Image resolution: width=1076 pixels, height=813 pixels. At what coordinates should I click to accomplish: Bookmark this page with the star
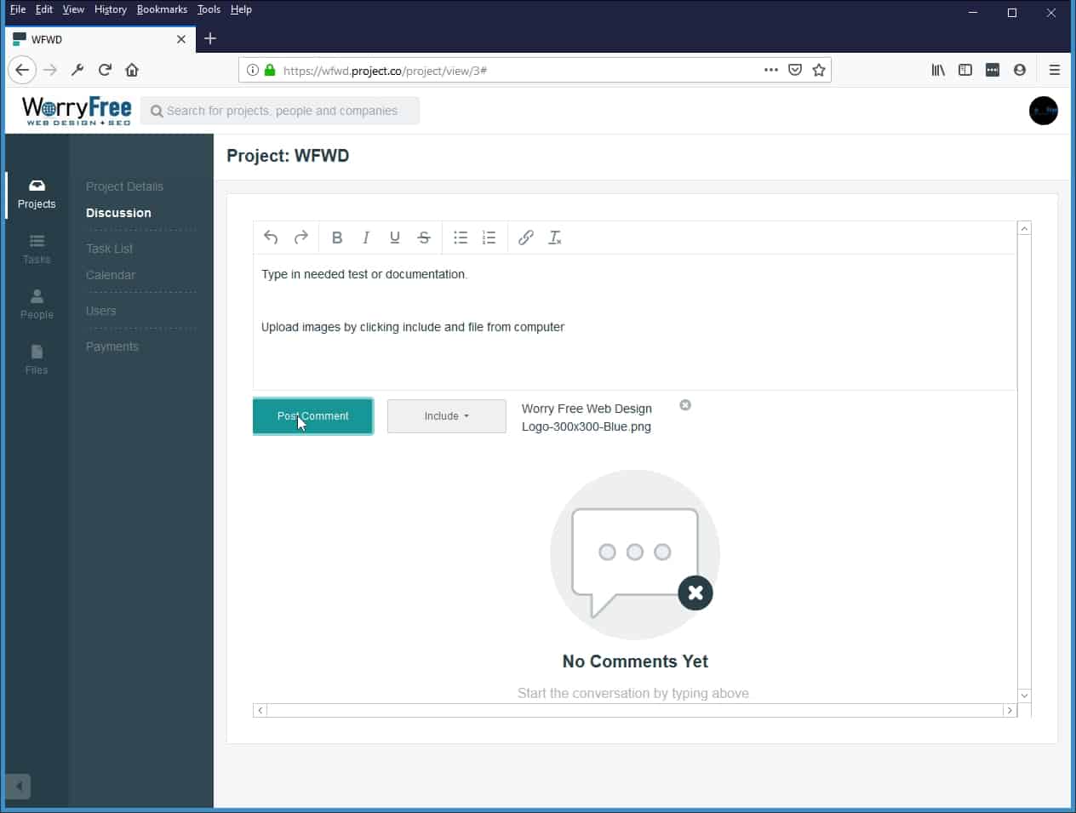point(819,70)
